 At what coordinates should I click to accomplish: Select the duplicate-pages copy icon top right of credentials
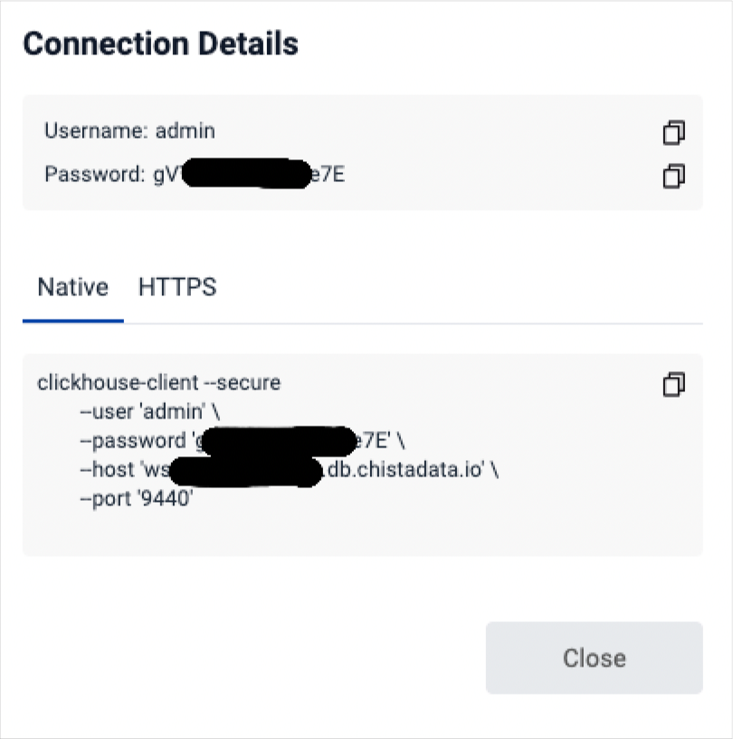click(x=673, y=133)
